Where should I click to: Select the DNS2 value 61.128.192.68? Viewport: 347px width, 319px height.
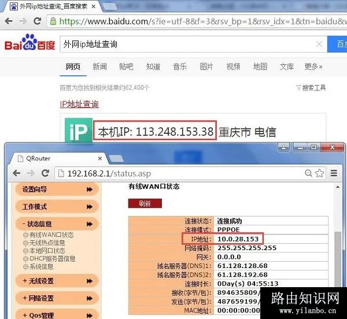coord(242,274)
